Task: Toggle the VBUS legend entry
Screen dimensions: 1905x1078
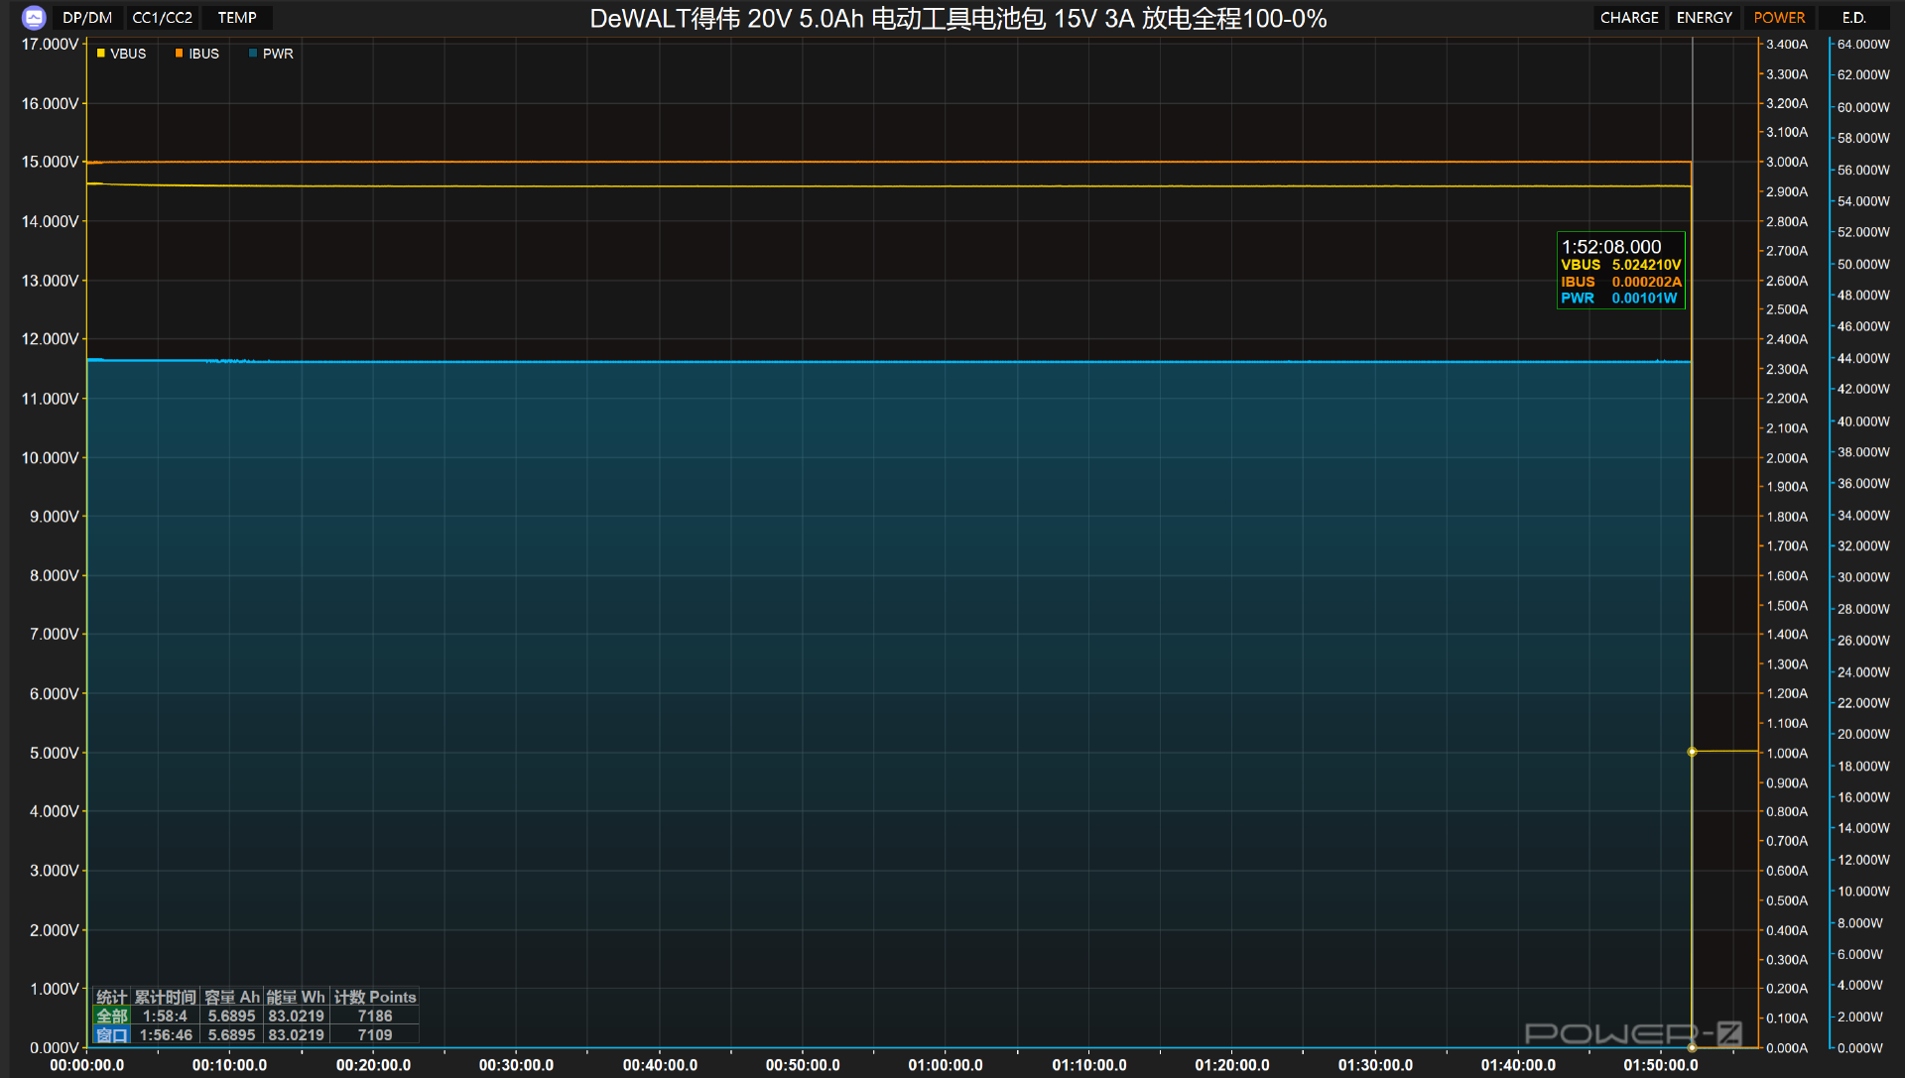Action: 121,54
